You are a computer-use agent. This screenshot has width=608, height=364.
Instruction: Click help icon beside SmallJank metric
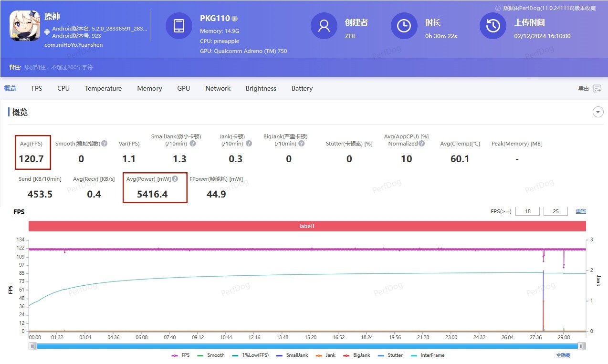pos(192,144)
